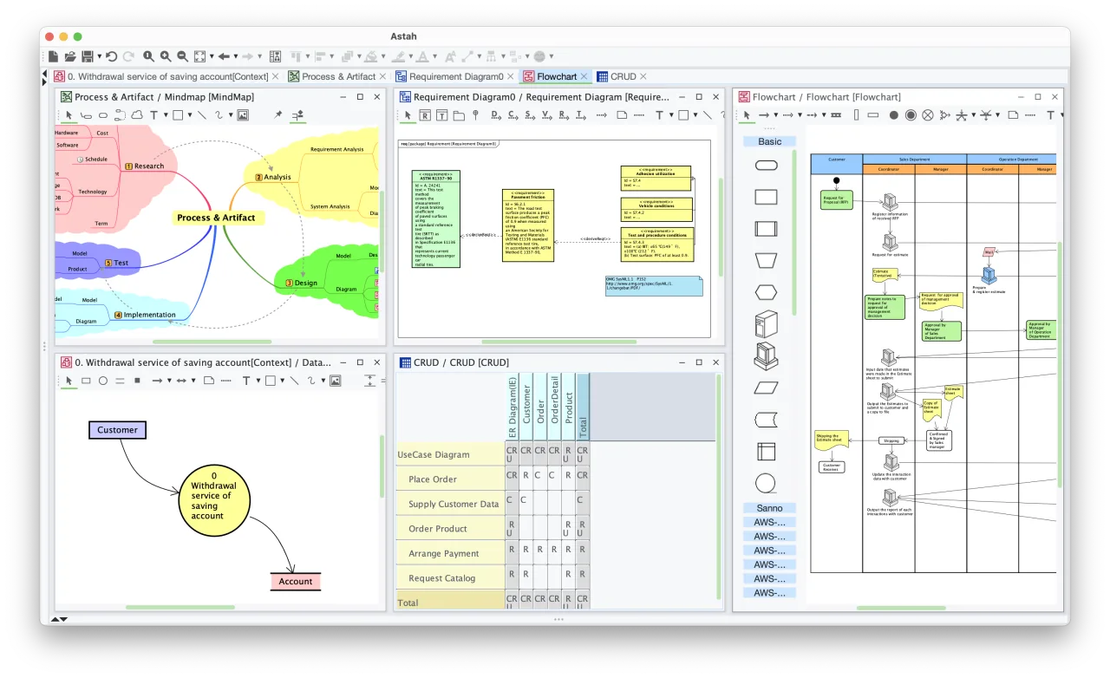The image size is (1110, 678).
Task: Collapse the Basic palette category header
Action: click(x=769, y=141)
